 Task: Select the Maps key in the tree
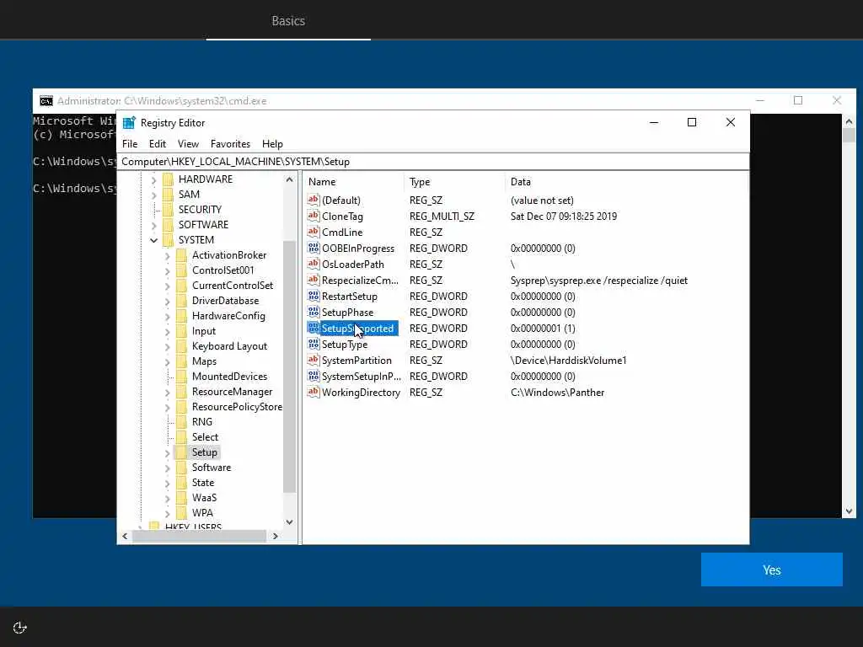tap(204, 361)
